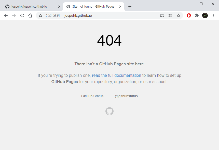The width and height of the screenshot is (219, 150).
Task: Open a new tab with plus button
Action: [130, 7]
